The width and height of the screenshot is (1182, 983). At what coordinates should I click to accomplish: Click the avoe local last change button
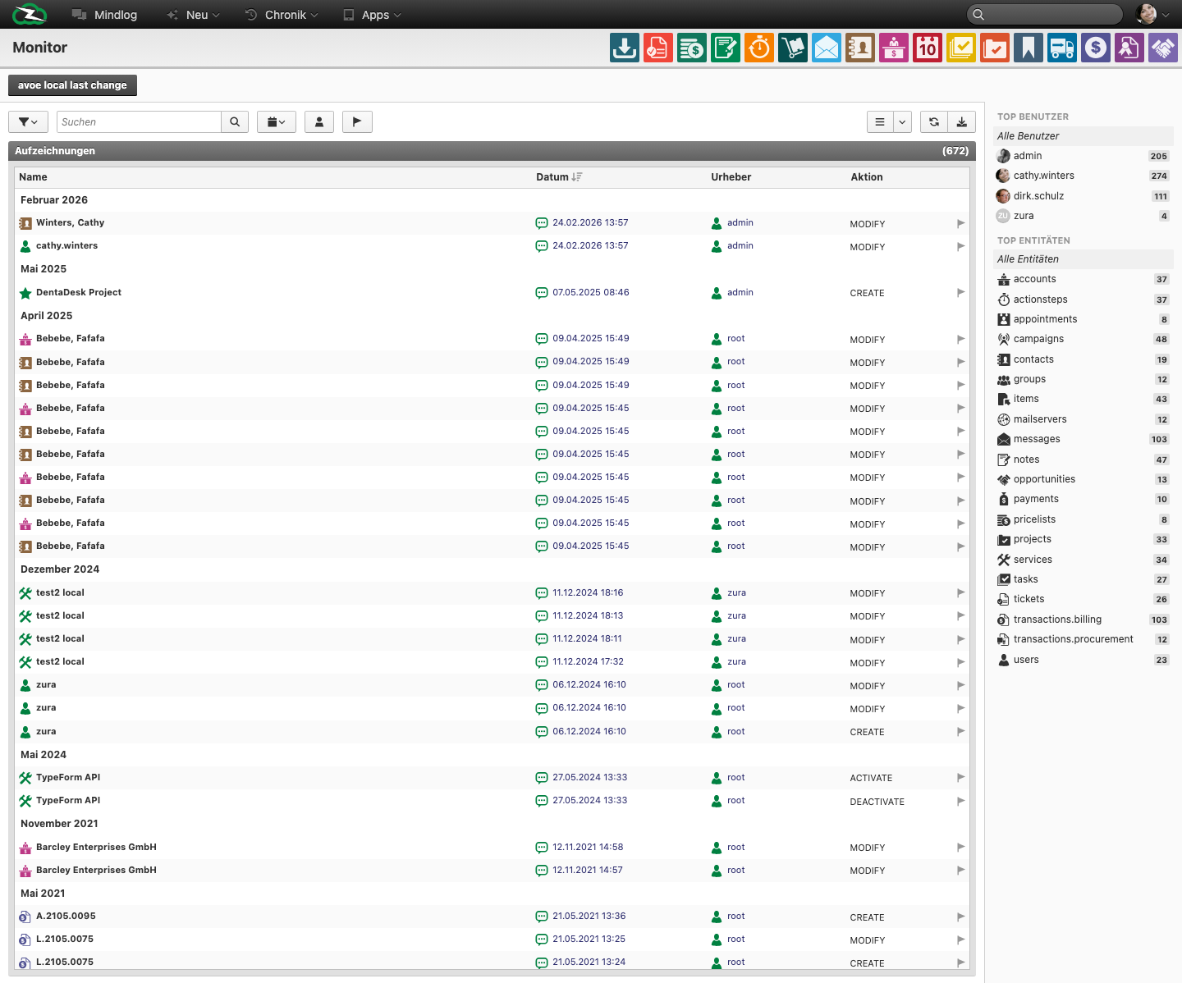coord(72,85)
